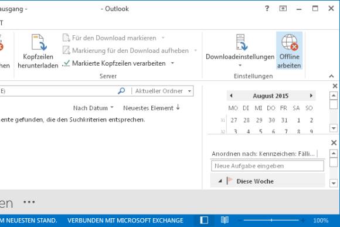Image resolution: width=340 pixels, height=227 pixels.
Task: Collapse the Diese Woche task group
Action: (220, 181)
